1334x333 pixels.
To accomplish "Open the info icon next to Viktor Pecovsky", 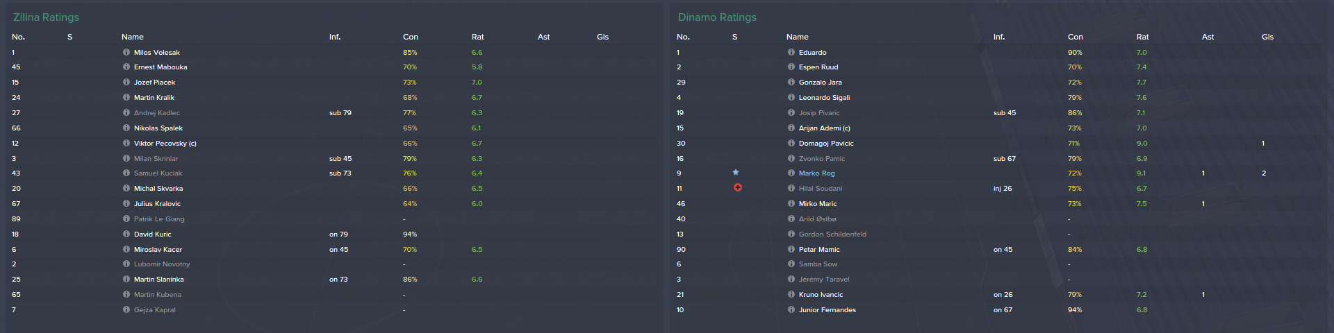I will [126, 143].
